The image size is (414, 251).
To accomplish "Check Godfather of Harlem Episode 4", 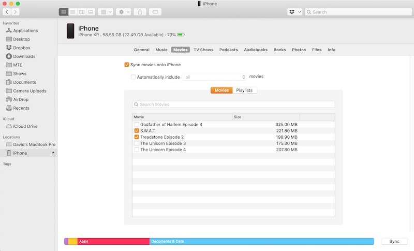I will (137, 125).
